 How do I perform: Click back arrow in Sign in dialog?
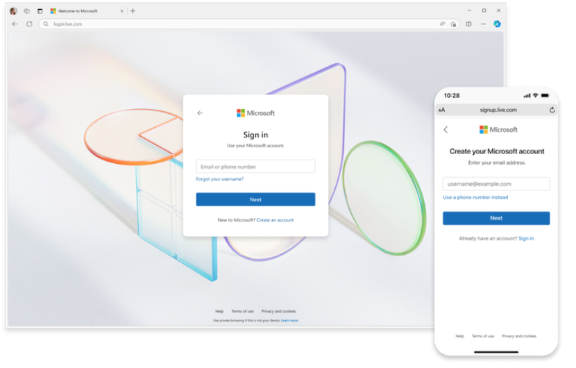point(200,113)
